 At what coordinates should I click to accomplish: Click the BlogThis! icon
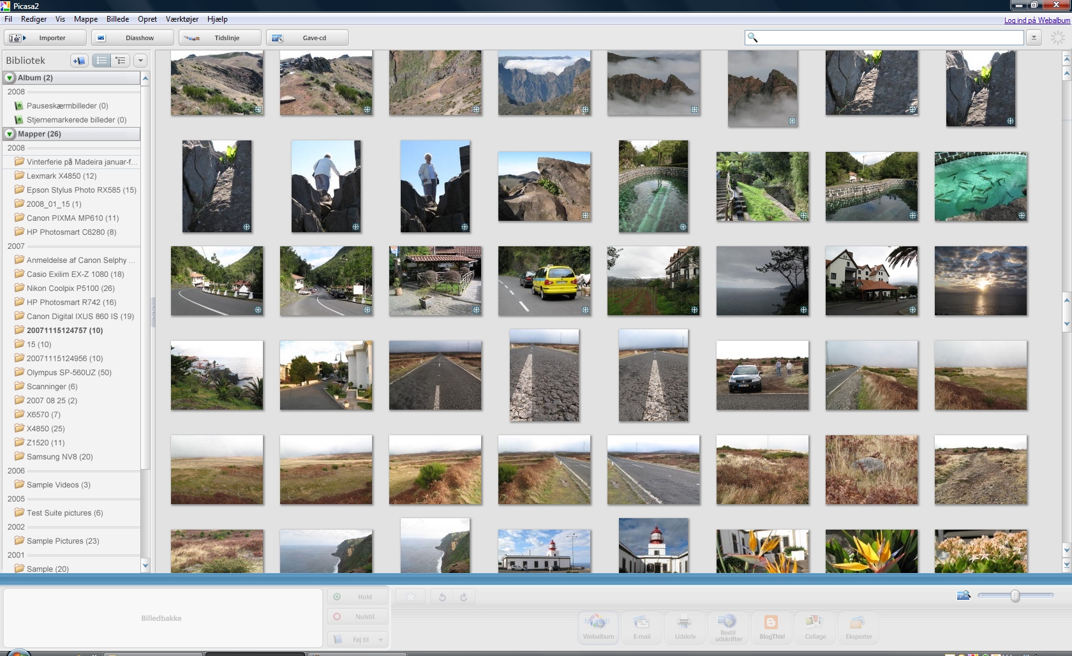click(771, 627)
